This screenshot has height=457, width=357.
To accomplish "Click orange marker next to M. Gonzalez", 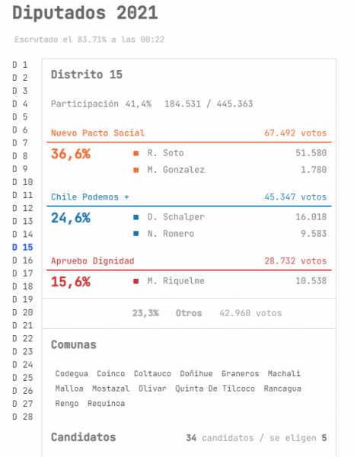I will (x=136, y=170).
